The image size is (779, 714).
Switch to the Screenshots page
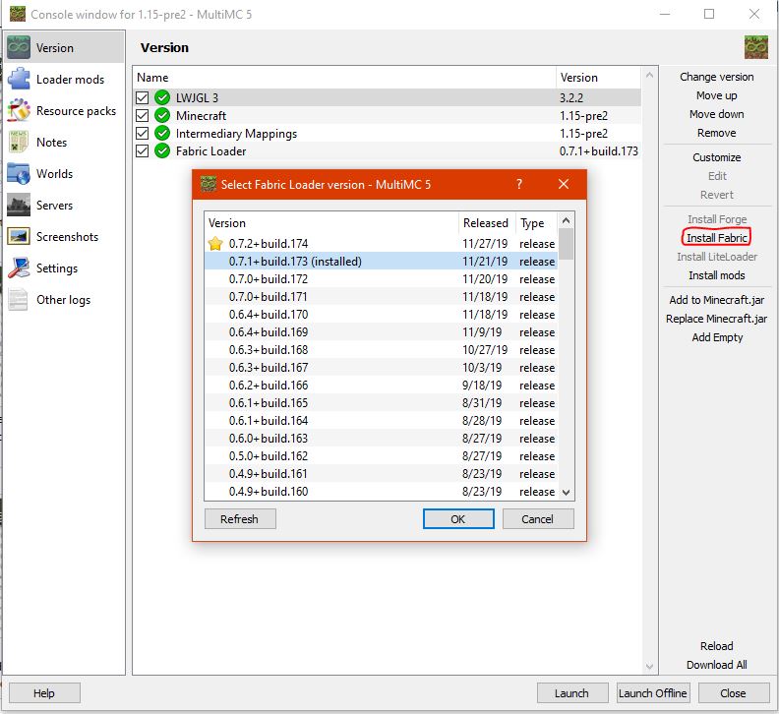coord(65,236)
